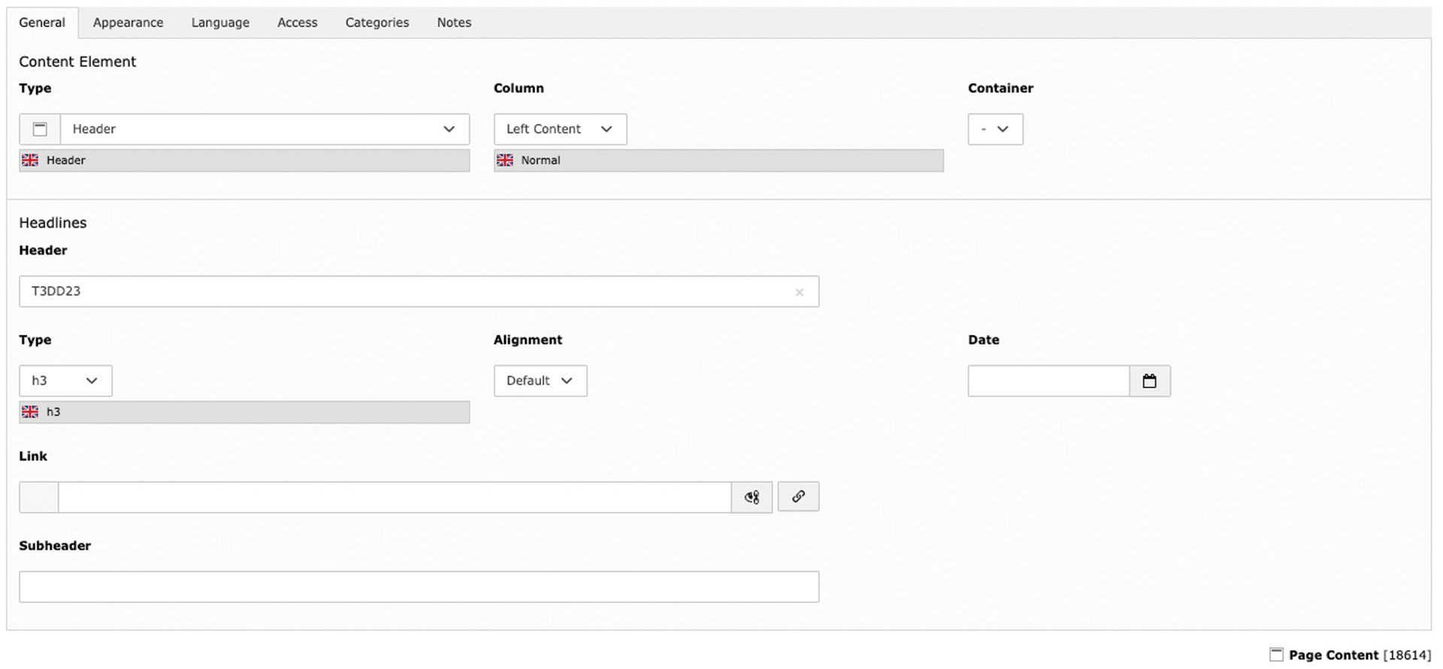Clear the Header field with the x icon
The height and width of the screenshot is (669, 1443).
[800, 292]
